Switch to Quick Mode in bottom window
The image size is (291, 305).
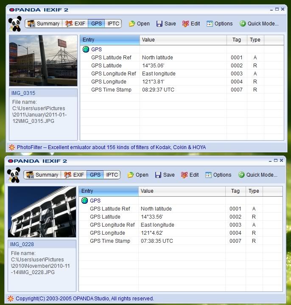257,175
